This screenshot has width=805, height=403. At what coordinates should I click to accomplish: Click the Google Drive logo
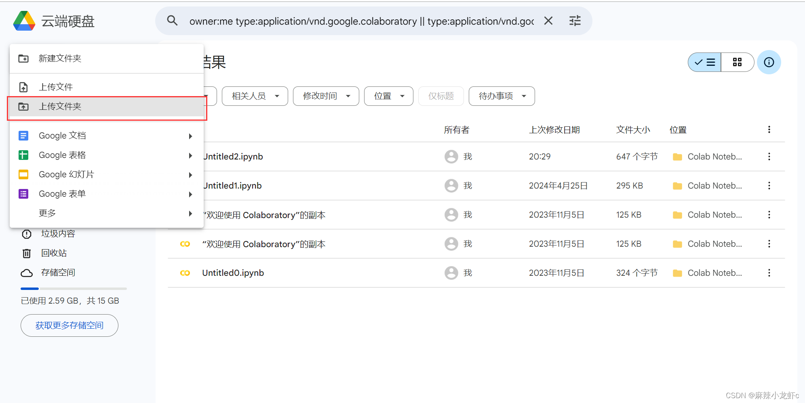tap(24, 21)
